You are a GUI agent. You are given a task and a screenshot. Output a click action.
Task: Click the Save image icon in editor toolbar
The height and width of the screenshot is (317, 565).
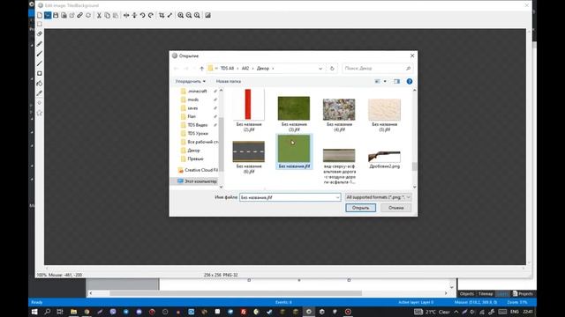pyautogui.click(x=56, y=16)
